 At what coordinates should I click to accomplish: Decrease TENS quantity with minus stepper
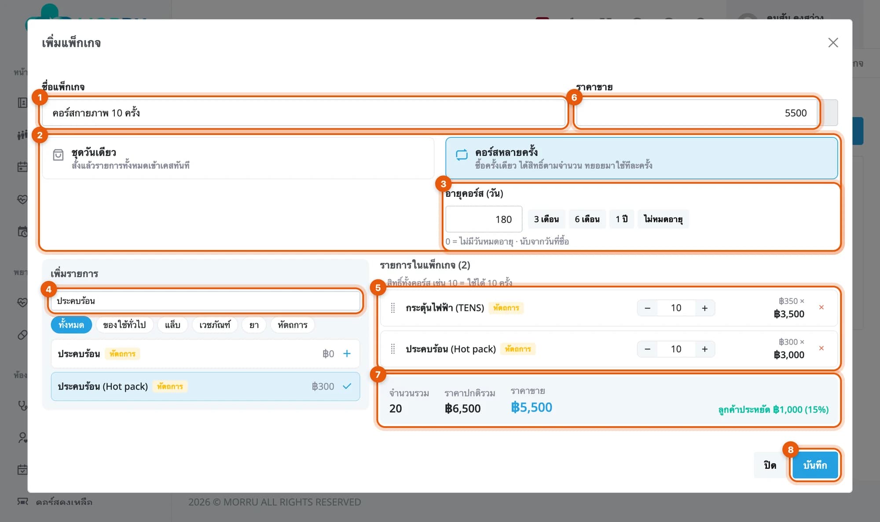point(647,308)
